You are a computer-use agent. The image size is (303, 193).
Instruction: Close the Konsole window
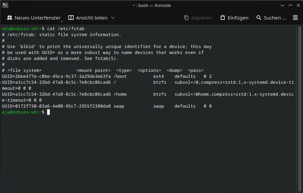click(297, 5)
